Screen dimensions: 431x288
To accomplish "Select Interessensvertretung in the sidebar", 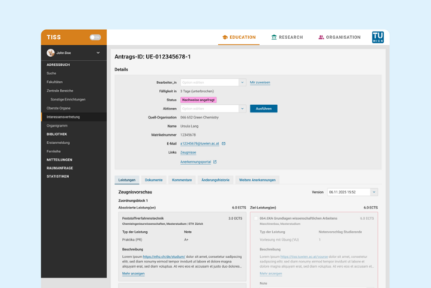I will tap(74, 117).
